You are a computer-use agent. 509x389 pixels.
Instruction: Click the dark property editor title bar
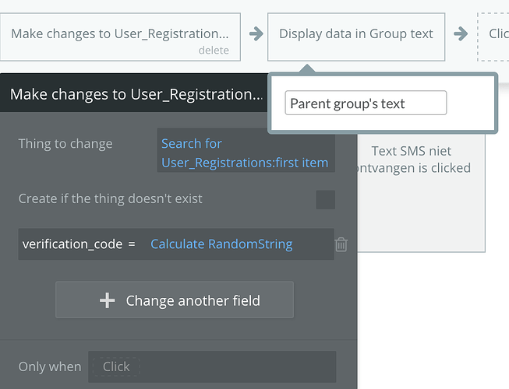tap(136, 95)
